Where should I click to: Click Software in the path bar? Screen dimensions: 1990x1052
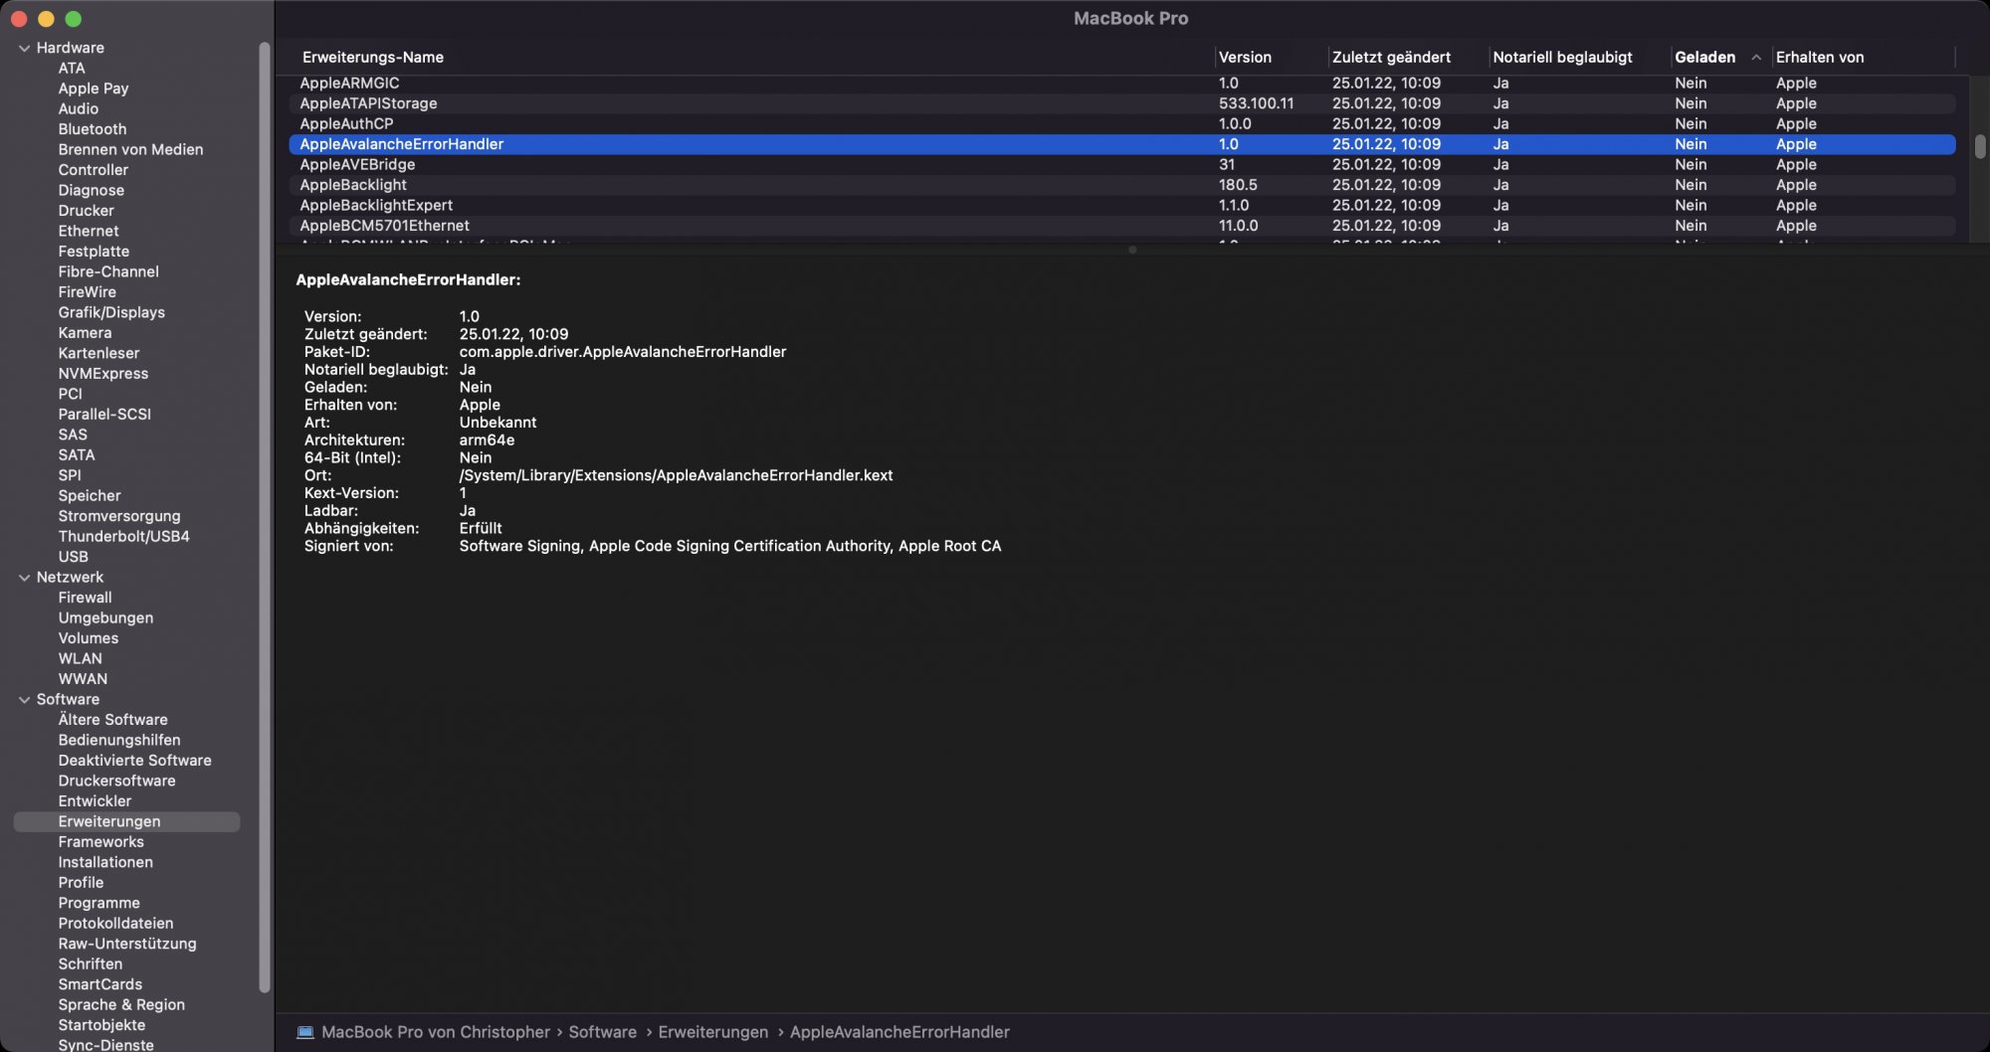(603, 1033)
